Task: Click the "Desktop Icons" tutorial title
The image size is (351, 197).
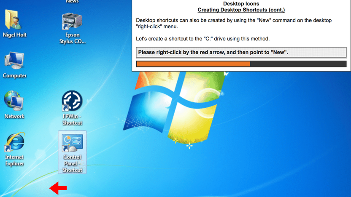Action: pos(241,3)
